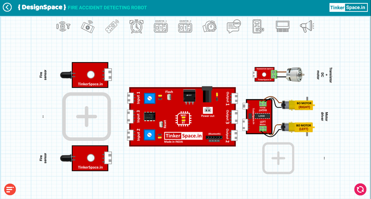
Task: Select the upper Fire sensor module
Action: (87, 75)
